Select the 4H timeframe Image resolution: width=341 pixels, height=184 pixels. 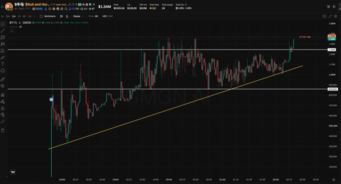click(25, 16)
